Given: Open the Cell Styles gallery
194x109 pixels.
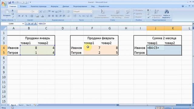Looking at the screenshot, I should (127, 14).
